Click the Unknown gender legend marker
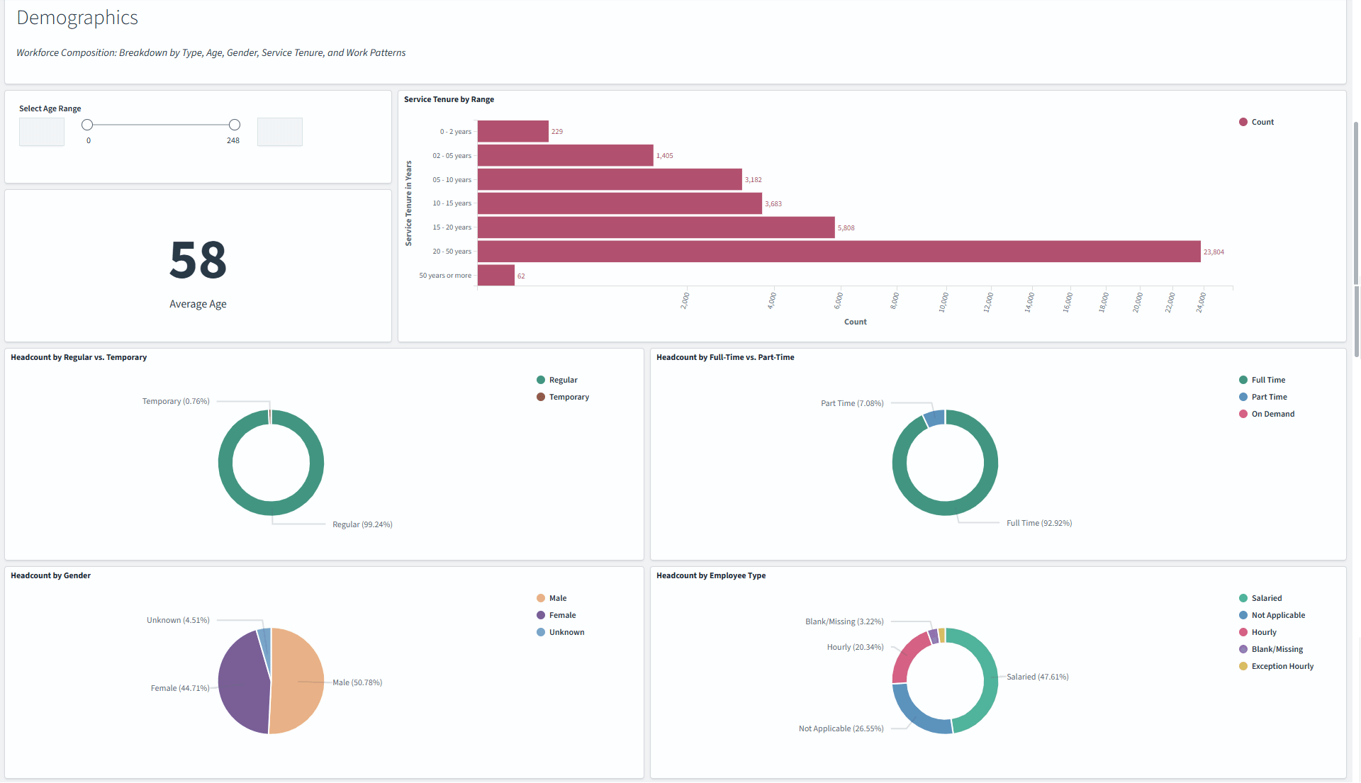Screen dimensions: 1361x783 tap(542, 632)
